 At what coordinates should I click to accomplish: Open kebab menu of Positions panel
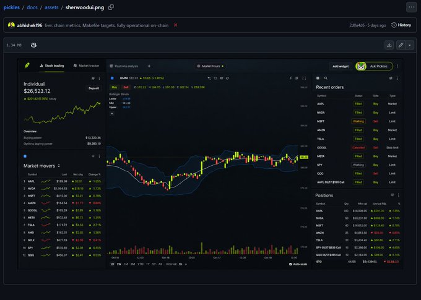(x=399, y=195)
